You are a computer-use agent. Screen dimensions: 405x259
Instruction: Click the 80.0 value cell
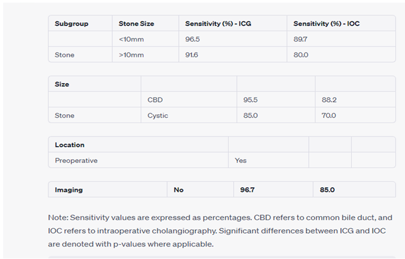pyautogui.click(x=301, y=55)
